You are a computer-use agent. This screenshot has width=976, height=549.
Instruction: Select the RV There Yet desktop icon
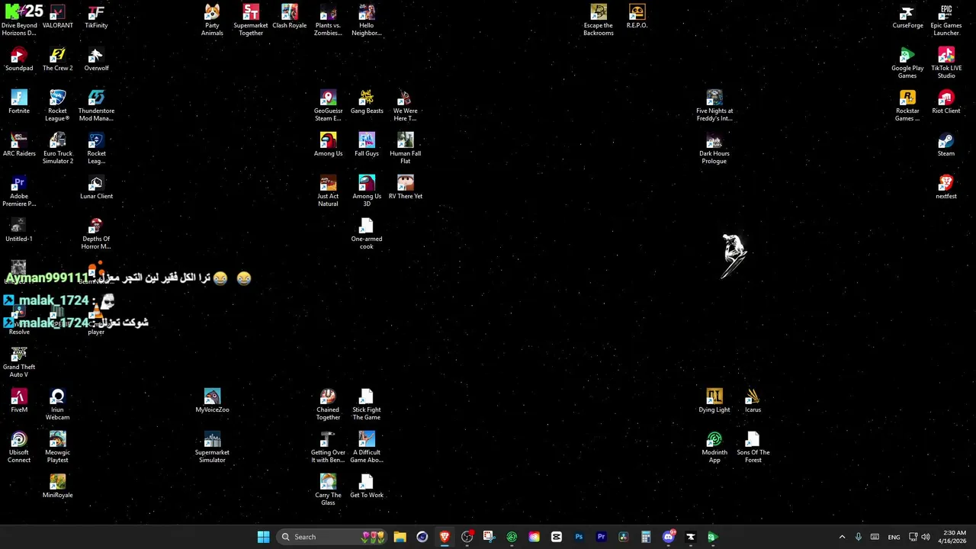click(405, 188)
